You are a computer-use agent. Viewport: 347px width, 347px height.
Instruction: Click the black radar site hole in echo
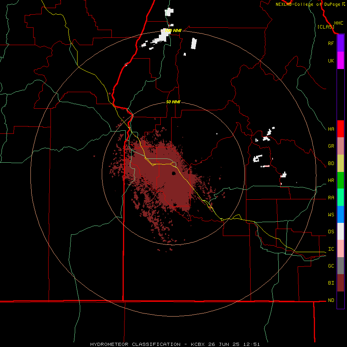click(174, 173)
